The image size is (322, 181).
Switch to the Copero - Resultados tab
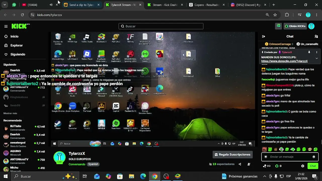point(207,5)
